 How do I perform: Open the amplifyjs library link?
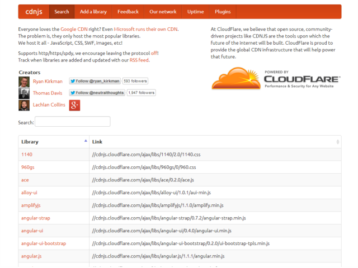click(31, 205)
